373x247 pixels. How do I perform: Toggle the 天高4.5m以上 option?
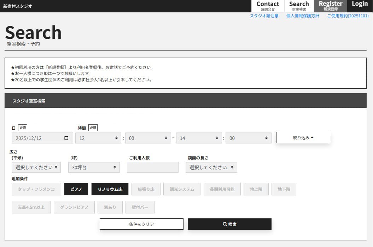tap(31, 207)
